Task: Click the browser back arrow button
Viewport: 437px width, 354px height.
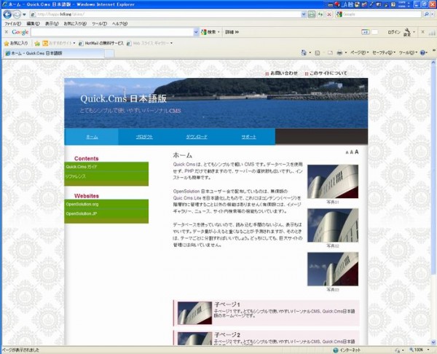Action: pyautogui.click(x=7, y=14)
